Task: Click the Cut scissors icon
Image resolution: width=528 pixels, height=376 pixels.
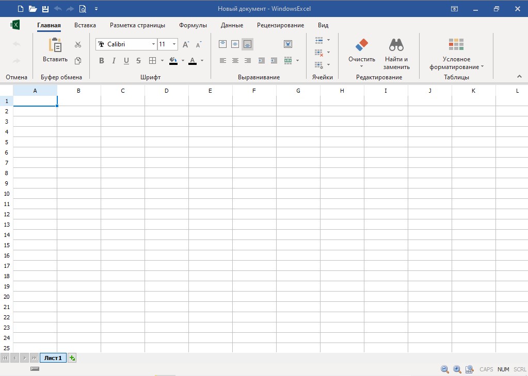Action: (78, 45)
